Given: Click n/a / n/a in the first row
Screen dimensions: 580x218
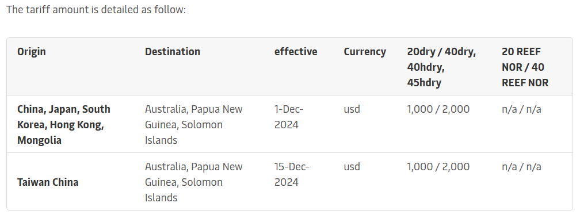Looking at the screenshot, I should (x=521, y=109).
